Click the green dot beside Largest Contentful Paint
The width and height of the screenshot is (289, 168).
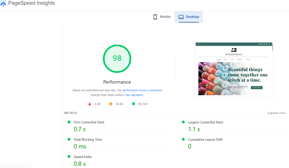183,122
